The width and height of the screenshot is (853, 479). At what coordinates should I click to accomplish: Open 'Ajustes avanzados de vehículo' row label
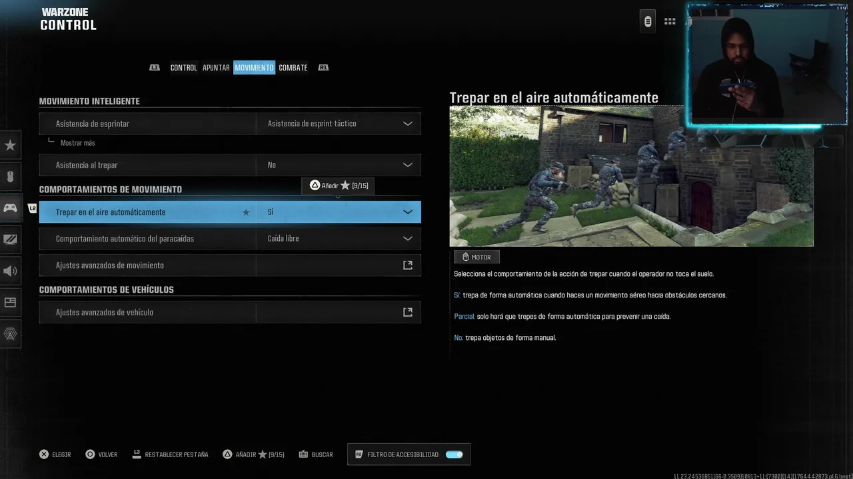(x=105, y=312)
